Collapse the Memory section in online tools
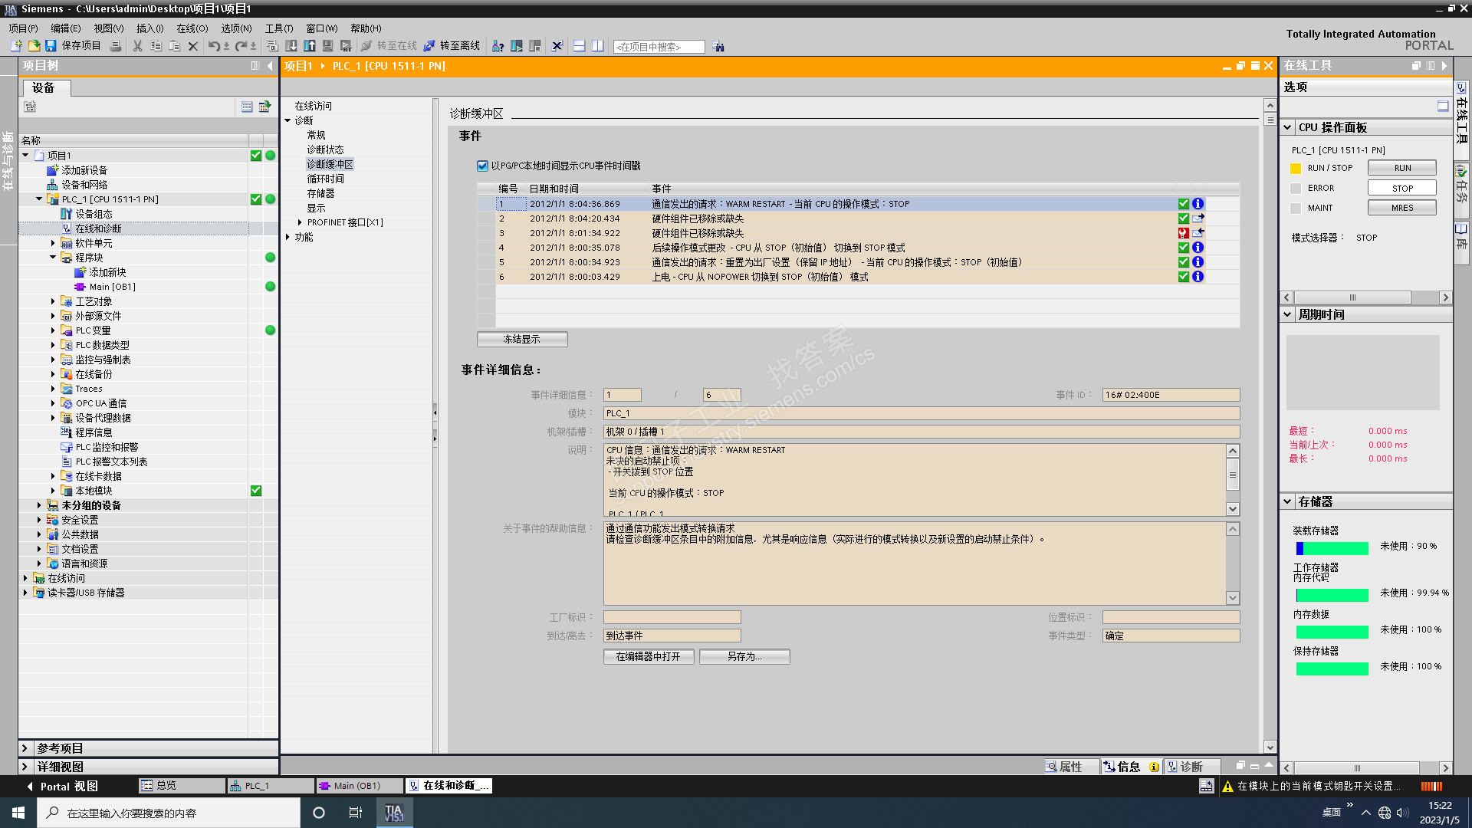Viewport: 1472px width, 828px height. pos(1288,501)
